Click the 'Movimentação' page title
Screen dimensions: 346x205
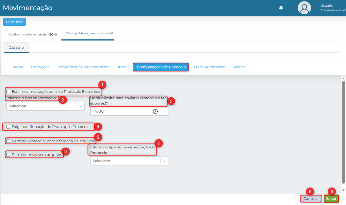(28, 8)
